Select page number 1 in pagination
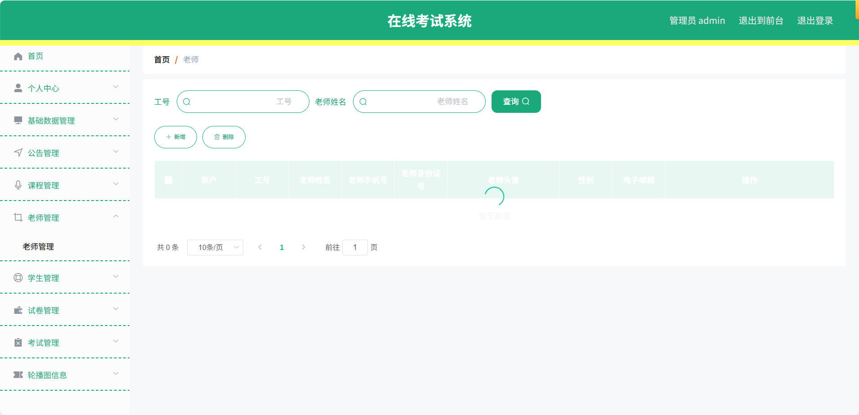Screen dimensions: 859x415 (282, 247)
